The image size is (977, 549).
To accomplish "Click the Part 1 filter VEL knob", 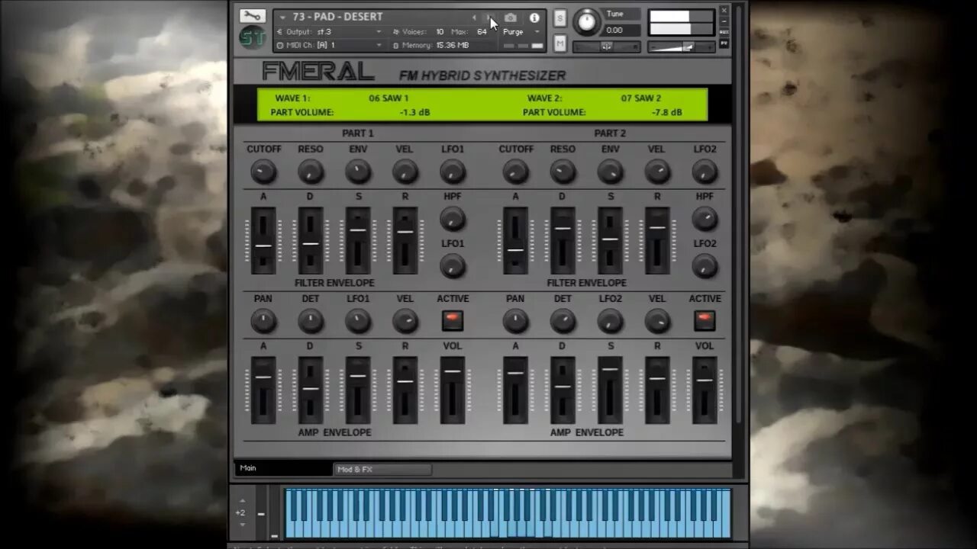I will (405, 172).
